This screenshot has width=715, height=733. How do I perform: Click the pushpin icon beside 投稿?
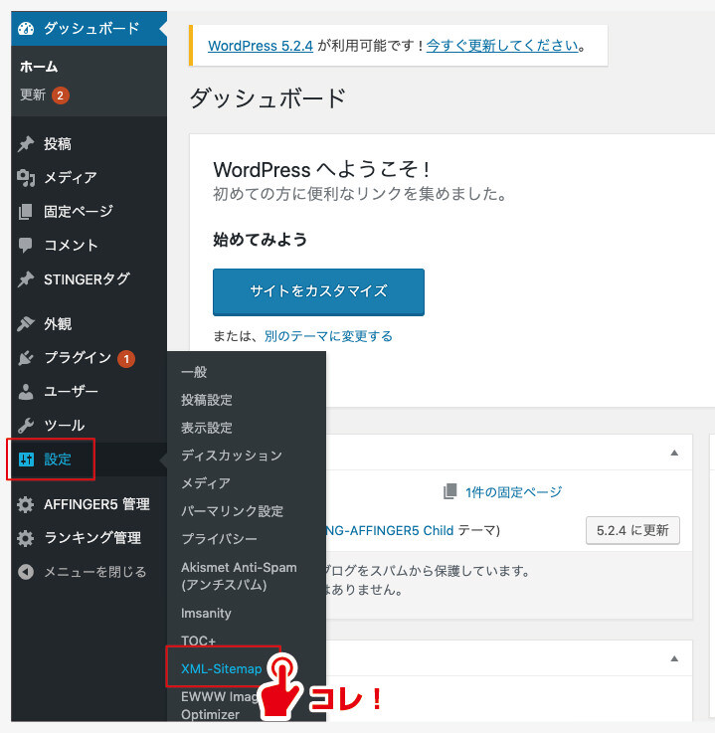tap(27, 144)
